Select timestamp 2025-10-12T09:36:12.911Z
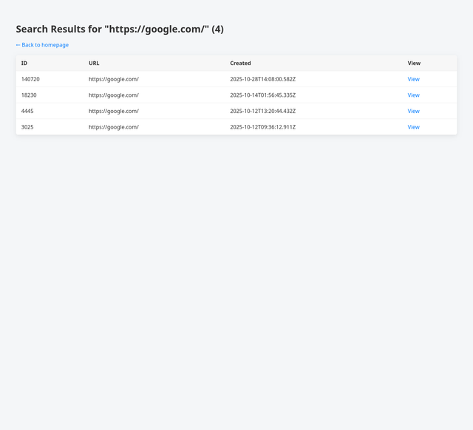 [263, 127]
